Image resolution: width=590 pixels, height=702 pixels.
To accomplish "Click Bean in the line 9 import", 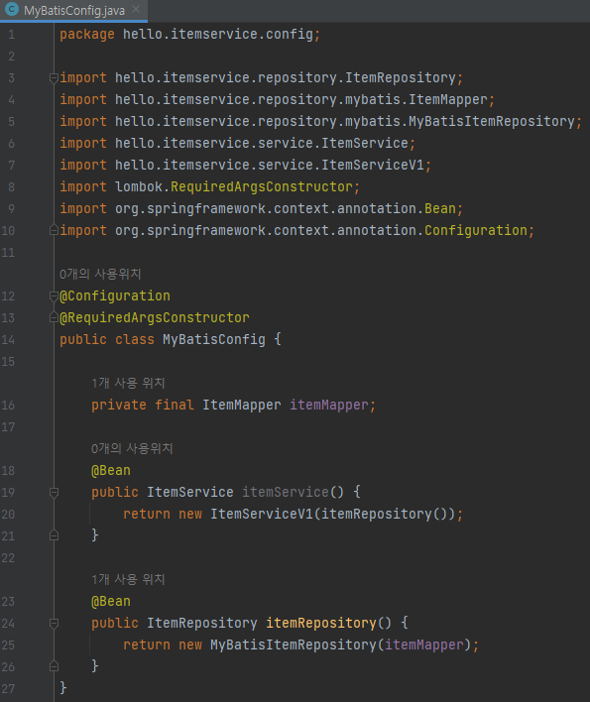I will coord(440,208).
